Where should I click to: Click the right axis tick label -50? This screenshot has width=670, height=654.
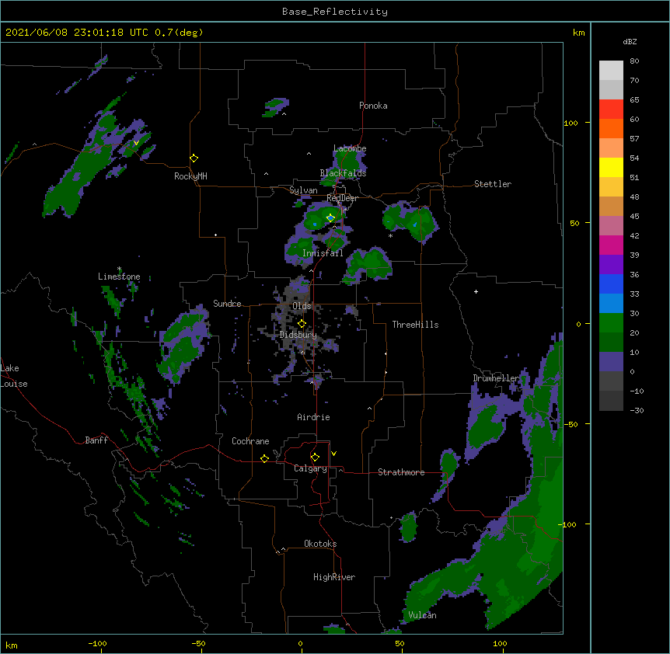571,424
